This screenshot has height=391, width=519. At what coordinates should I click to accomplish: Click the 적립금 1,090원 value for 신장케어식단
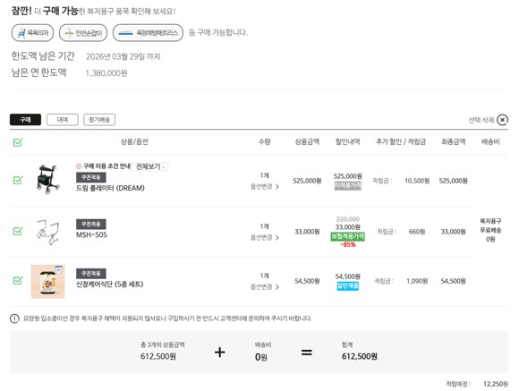coord(417,281)
